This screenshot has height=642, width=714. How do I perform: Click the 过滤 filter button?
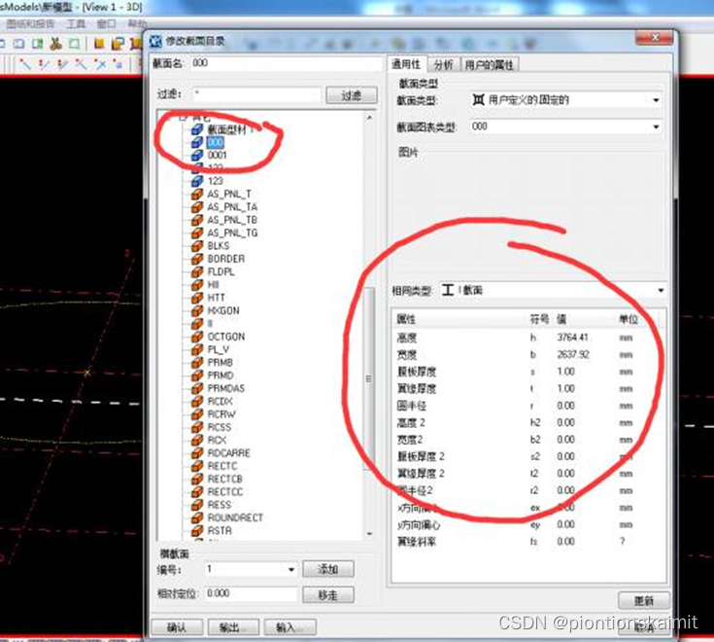pos(352,95)
